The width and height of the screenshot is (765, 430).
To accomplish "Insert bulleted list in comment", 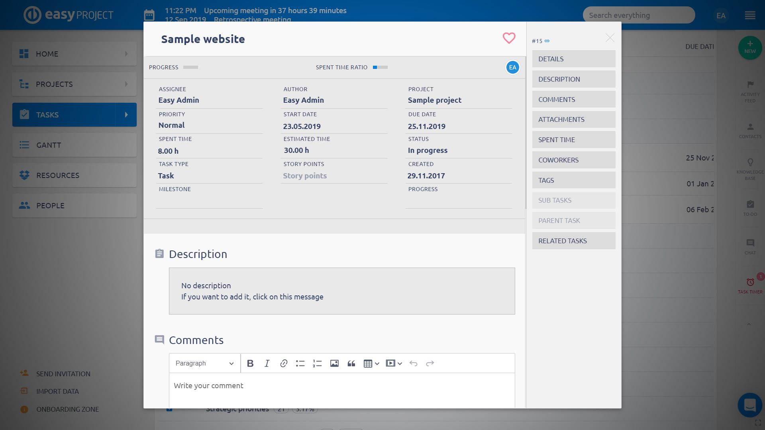I will pos(300,363).
